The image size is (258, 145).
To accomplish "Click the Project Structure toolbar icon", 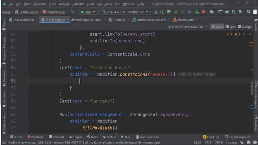I will (x=212, y=12).
